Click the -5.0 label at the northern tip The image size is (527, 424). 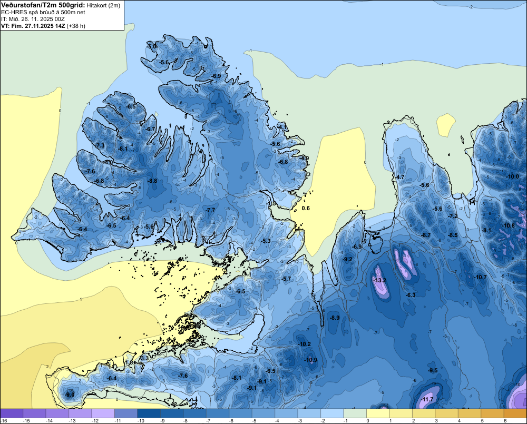[x=152, y=46]
